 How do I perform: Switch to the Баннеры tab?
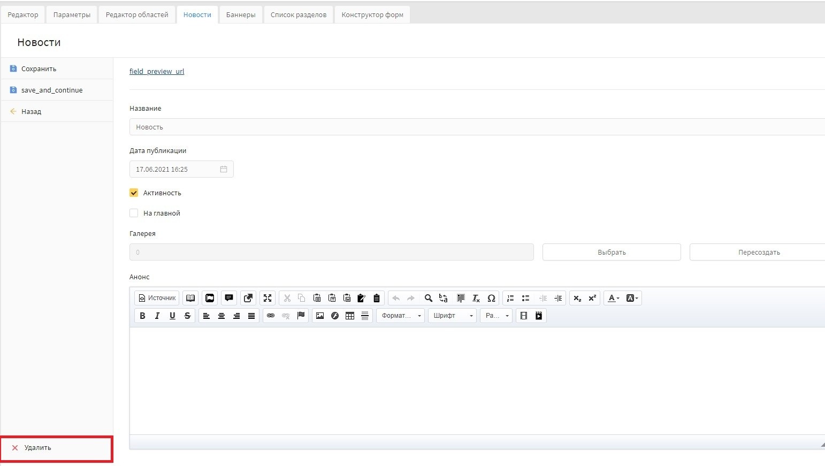tap(241, 14)
